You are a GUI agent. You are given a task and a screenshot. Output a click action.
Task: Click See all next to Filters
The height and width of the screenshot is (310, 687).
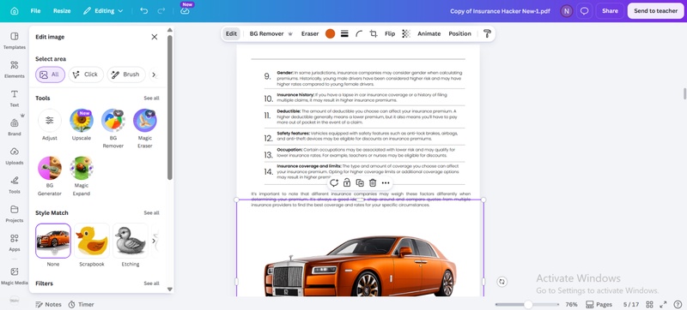(152, 283)
